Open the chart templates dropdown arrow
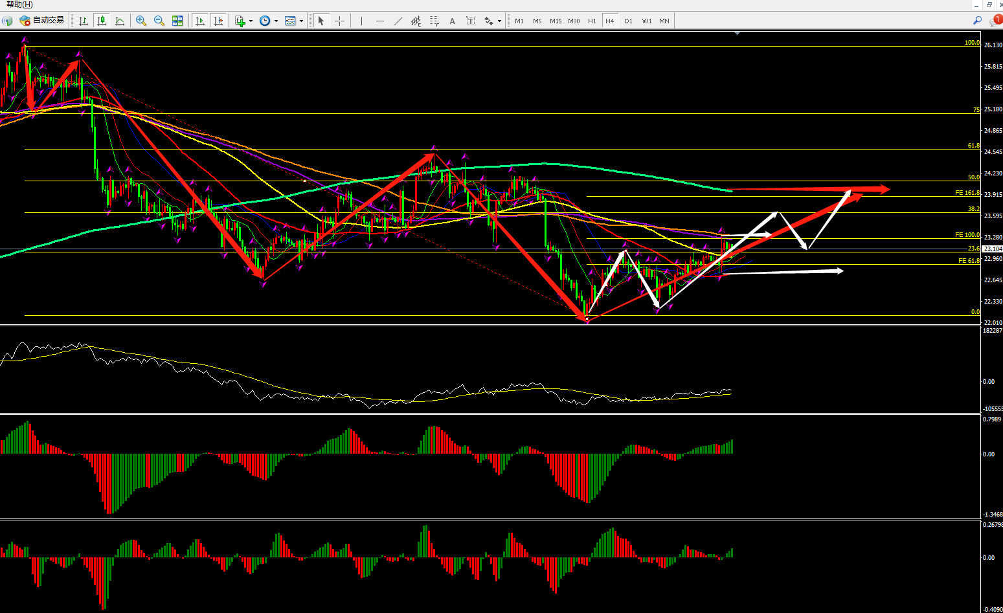The width and height of the screenshot is (1003, 613). [301, 21]
